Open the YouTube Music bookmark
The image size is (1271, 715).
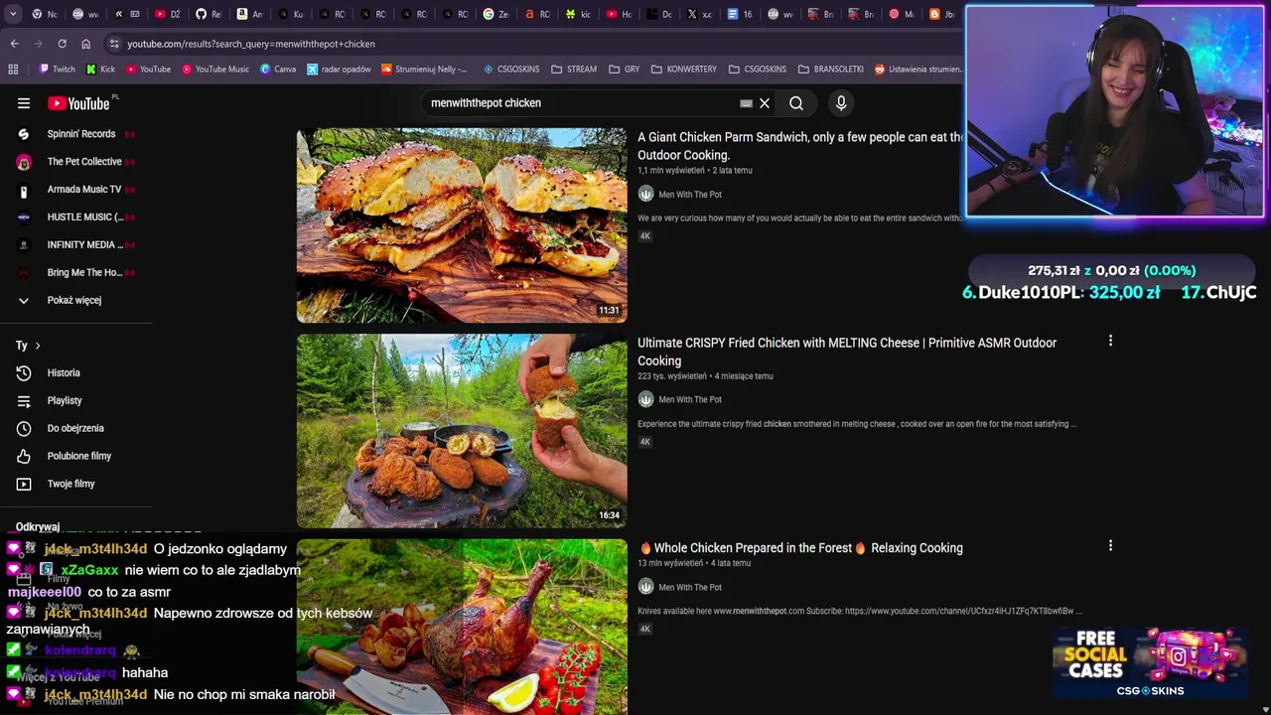[x=215, y=70]
